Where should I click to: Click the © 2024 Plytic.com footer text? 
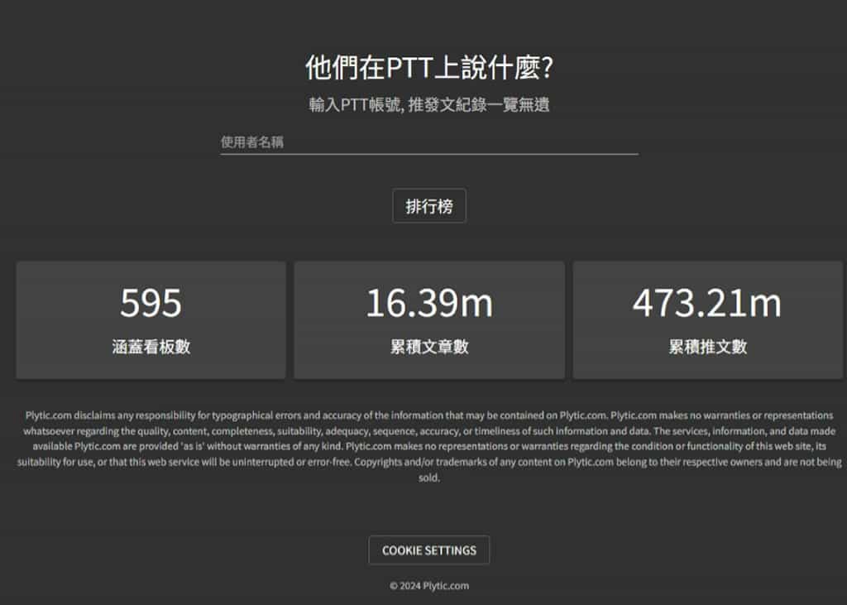pyautogui.click(x=428, y=586)
